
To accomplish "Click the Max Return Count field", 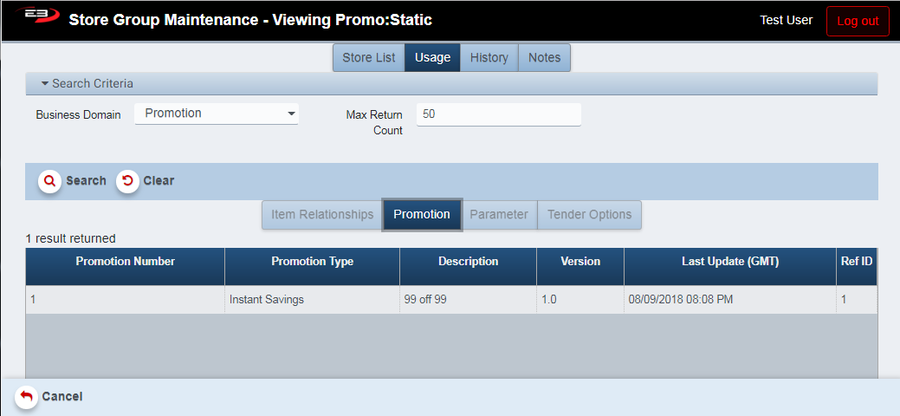I will click(498, 114).
